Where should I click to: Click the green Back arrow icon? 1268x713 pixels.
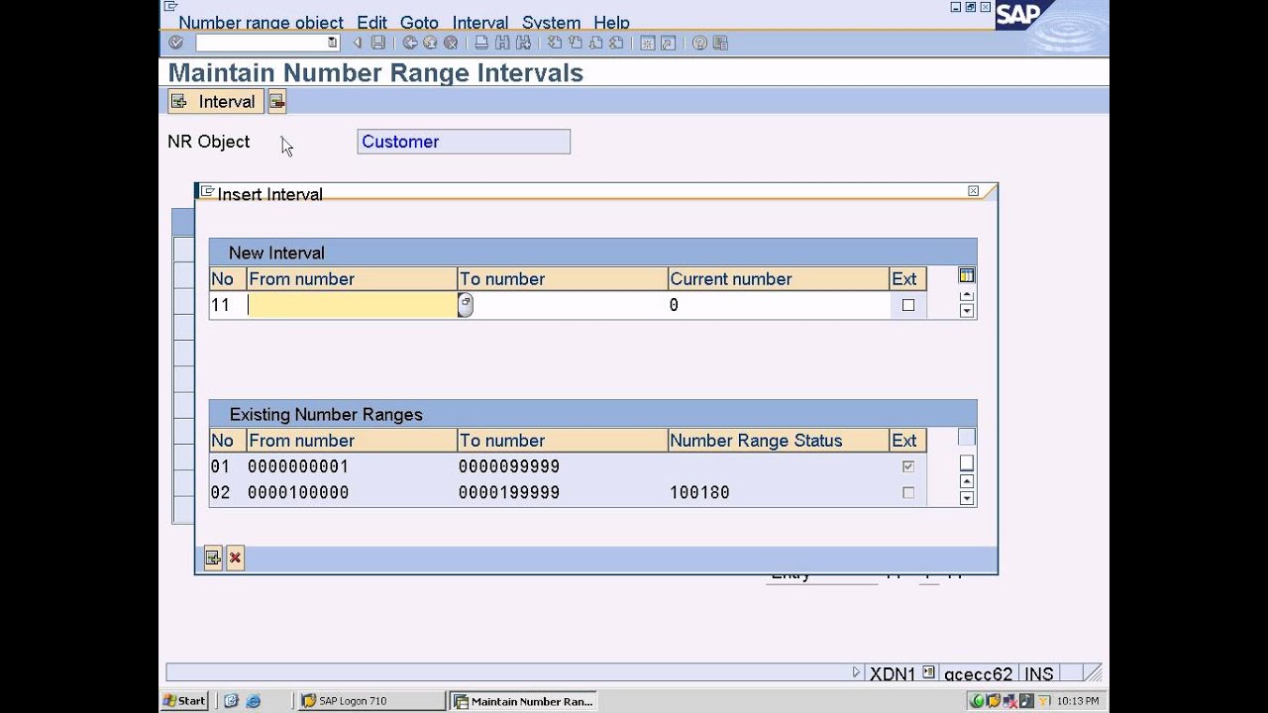[x=409, y=43]
